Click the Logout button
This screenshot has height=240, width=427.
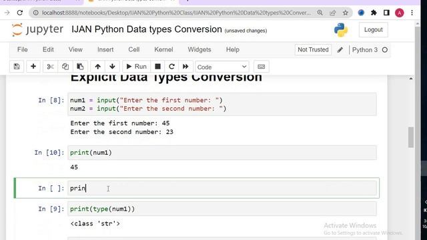pyautogui.click(x=374, y=29)
